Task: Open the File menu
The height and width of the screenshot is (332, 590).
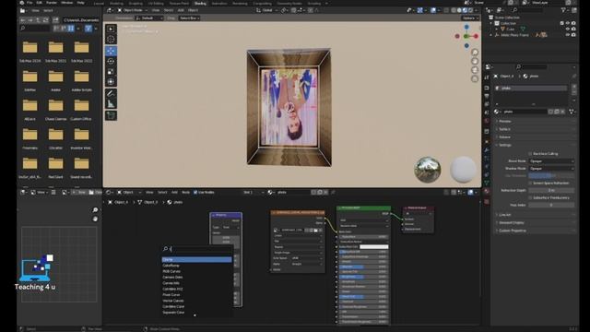Action: coord(29,3)
